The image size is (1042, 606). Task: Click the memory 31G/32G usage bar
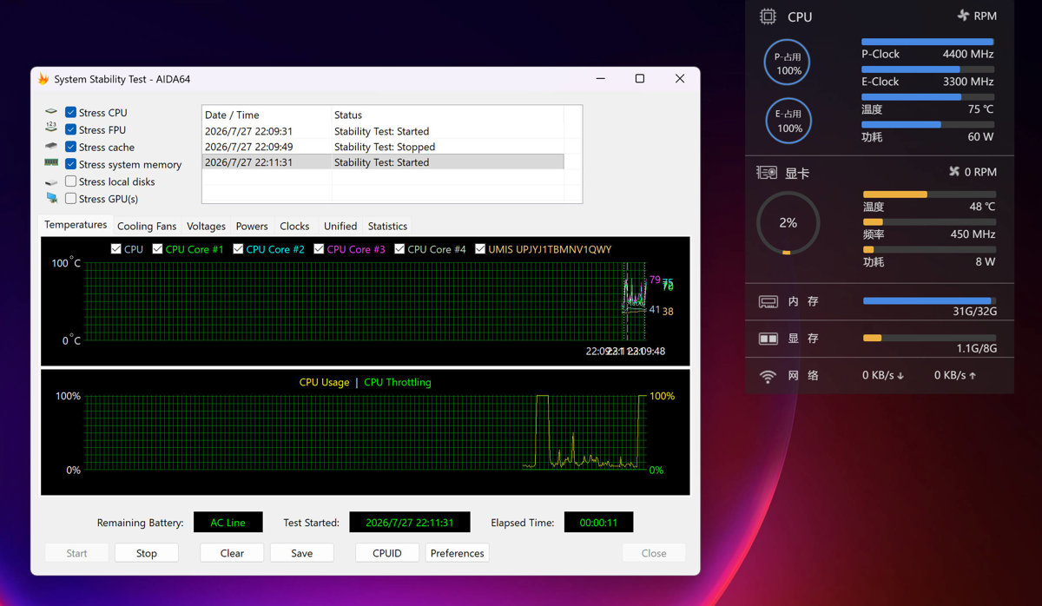click(929, 301)
